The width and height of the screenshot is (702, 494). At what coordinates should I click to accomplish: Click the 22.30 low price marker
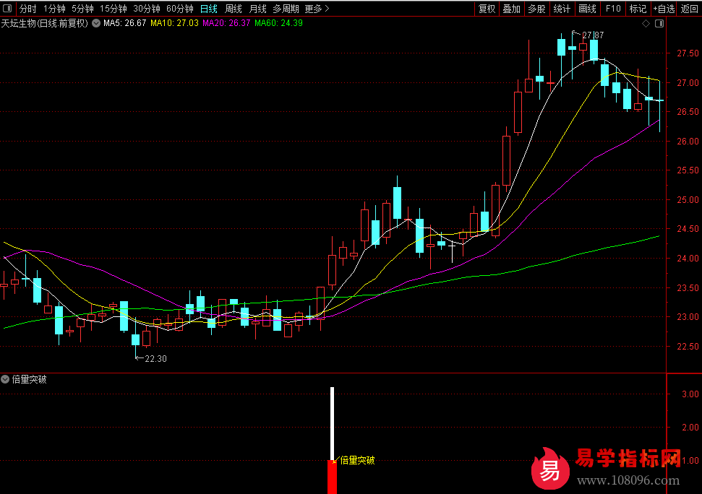tap(156, 358)
